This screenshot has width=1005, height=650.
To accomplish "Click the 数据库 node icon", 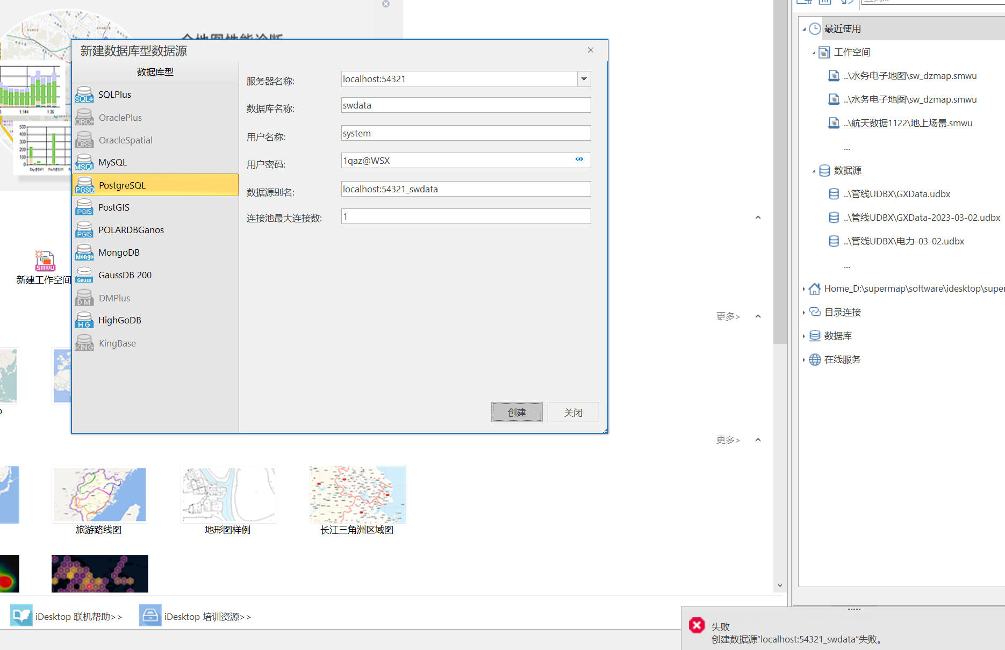I will click(x=815, y=336).
